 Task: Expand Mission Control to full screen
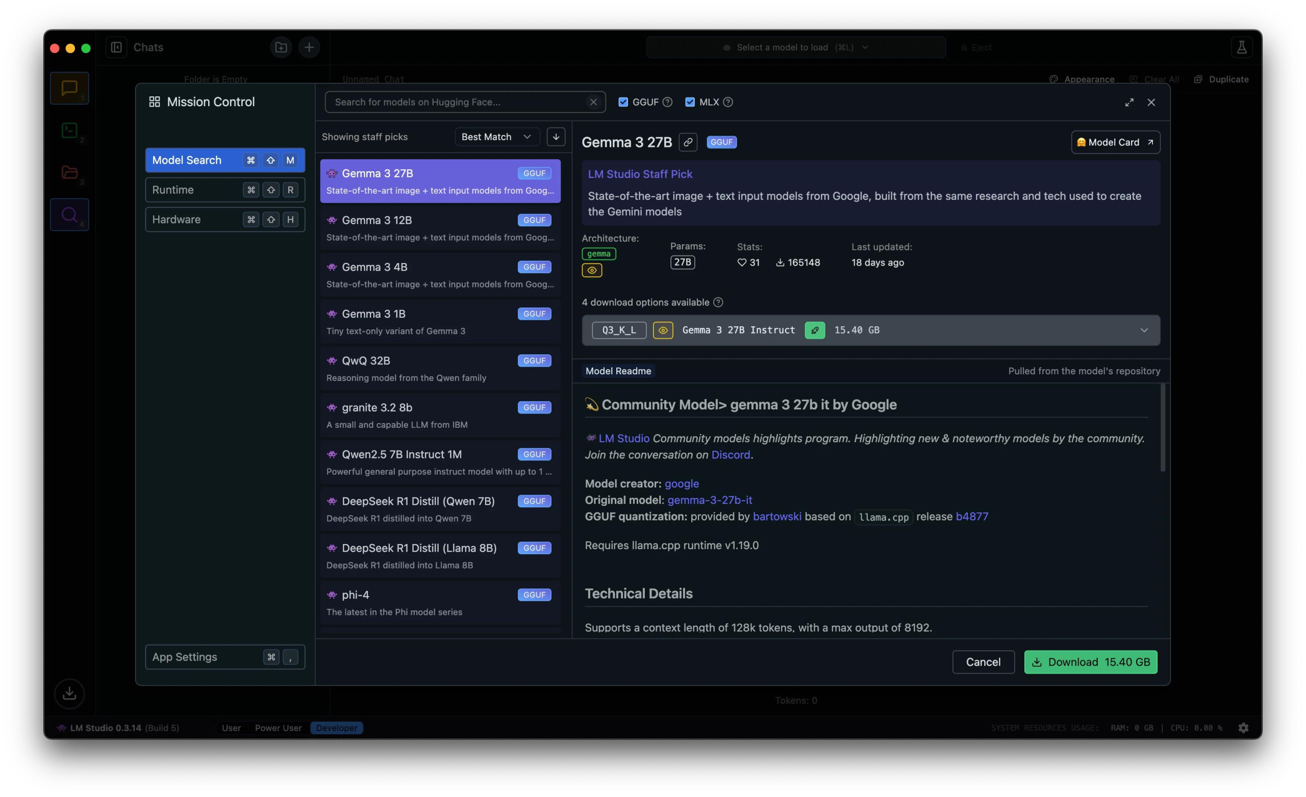[x=1129, y=102]
